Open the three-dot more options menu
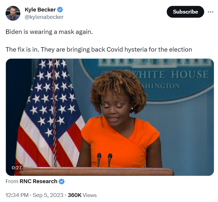 [x=211, y=12]
